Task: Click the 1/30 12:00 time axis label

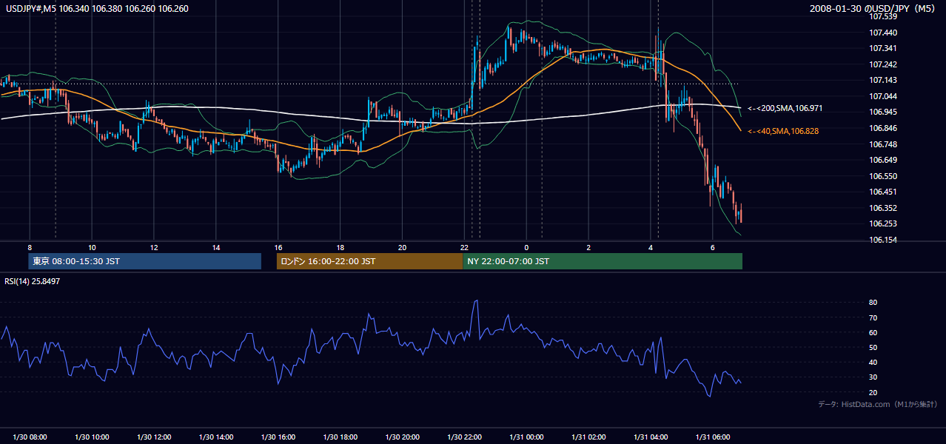Action: tap(154, 437)
